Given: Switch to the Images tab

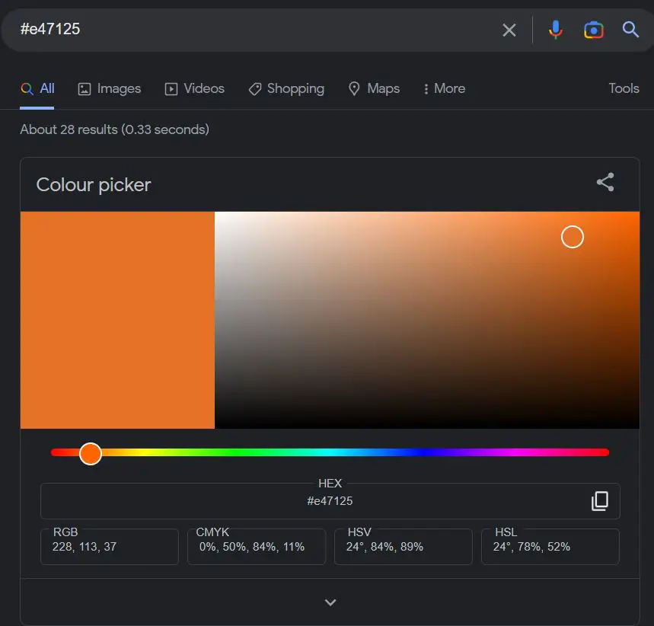Looking at the screenshot, I should (x=110, y=88).
